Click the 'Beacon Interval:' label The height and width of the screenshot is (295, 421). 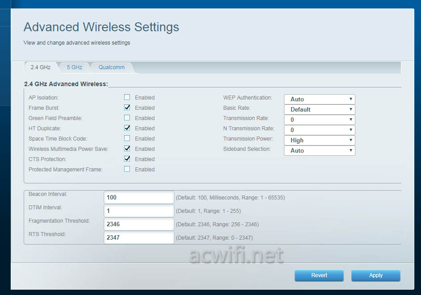click(48, 194)
